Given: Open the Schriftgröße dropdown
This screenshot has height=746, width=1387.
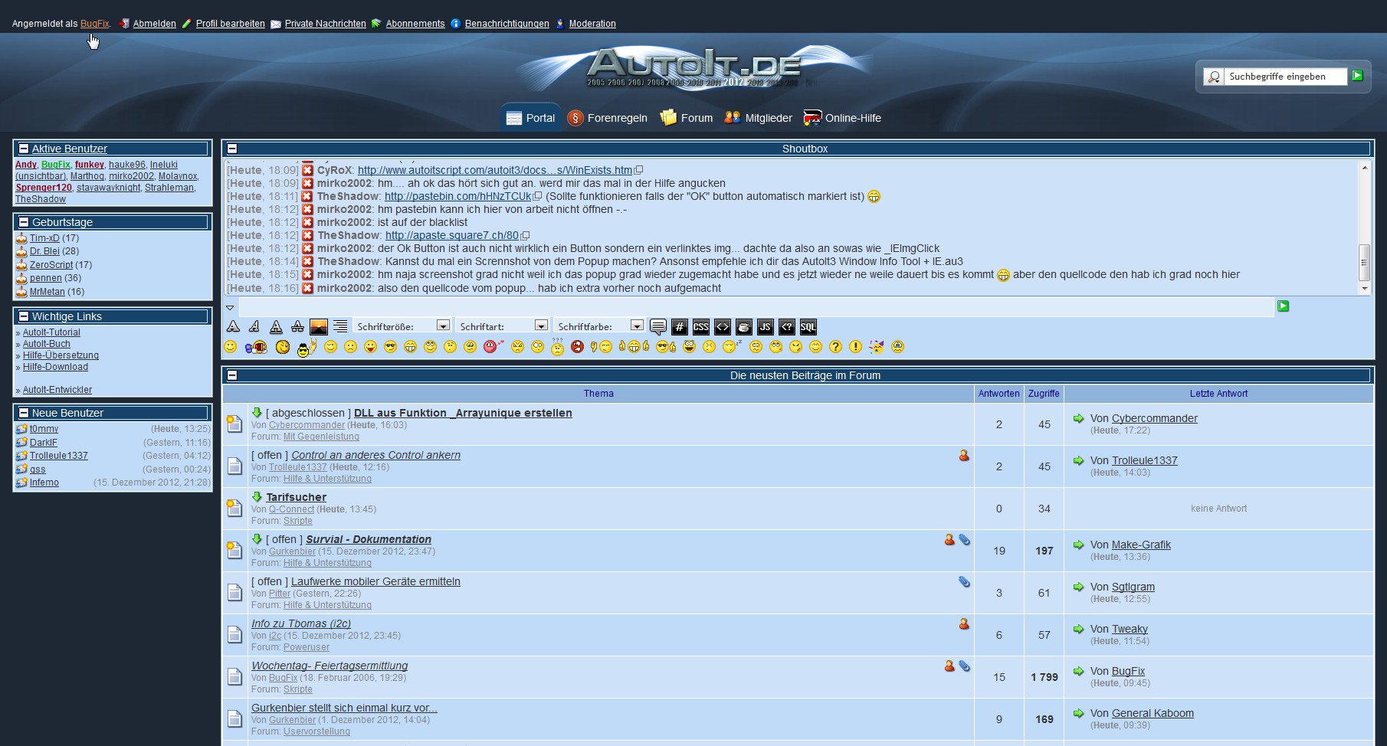Looking at the screenshot, I should 442,326.
